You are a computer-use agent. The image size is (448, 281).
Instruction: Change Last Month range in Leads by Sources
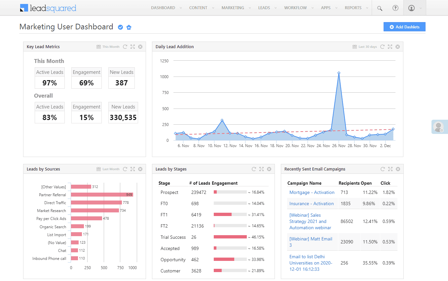(111, 169)
